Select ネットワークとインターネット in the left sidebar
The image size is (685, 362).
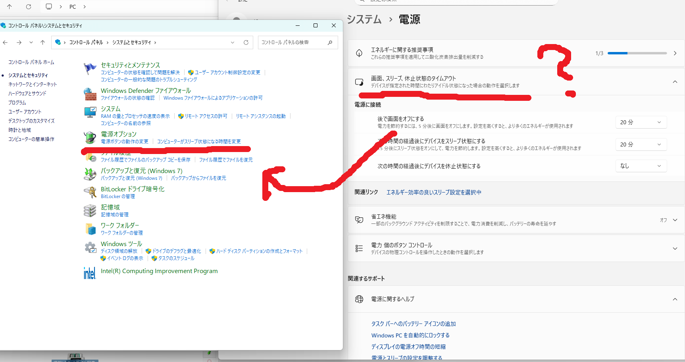(33, 85)
